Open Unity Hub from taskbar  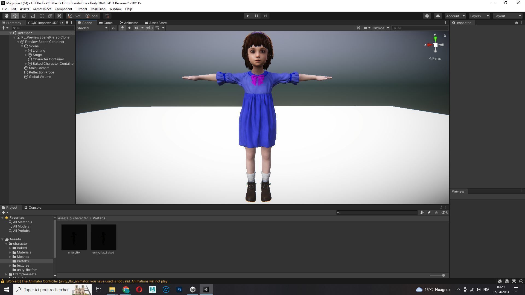click(x=193, y=290)
